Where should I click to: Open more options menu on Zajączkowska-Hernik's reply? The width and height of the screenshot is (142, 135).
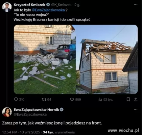click(x=136, y=109)
